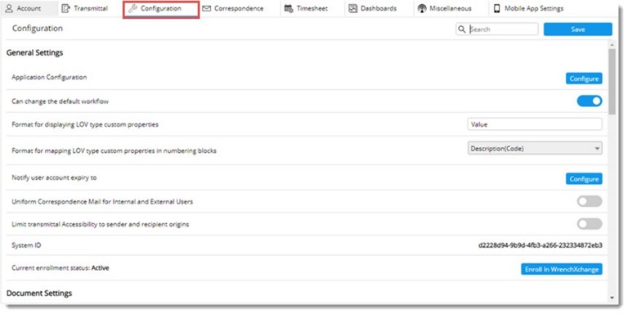Enable Uniform Correspondence Mail toggle
Viewport: 628px width, 314px height.
590,201
